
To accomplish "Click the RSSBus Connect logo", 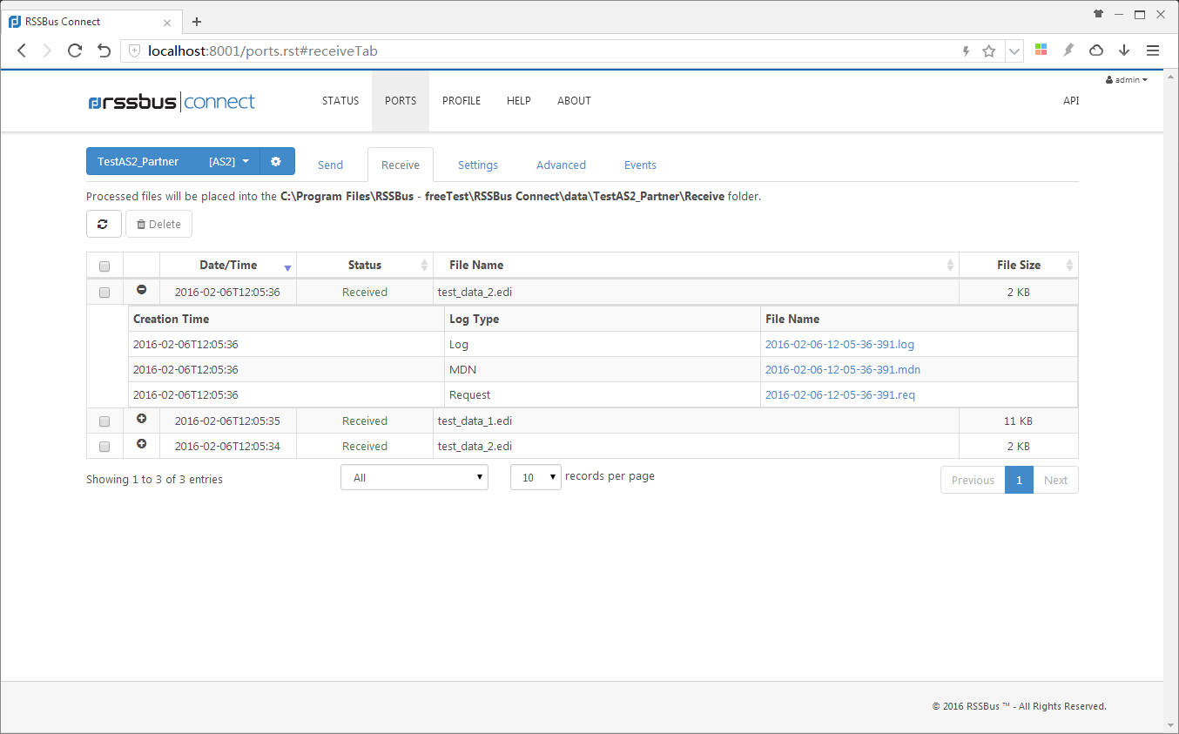I will (172, 102).
